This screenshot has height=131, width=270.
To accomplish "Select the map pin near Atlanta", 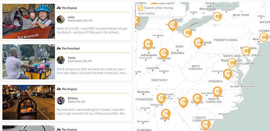I will (x=166, y=114).
